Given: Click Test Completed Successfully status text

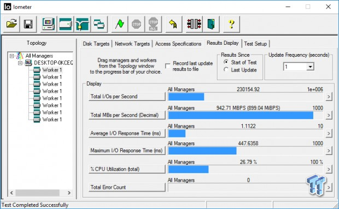Looking at the screenshot, I should (35, 205).
